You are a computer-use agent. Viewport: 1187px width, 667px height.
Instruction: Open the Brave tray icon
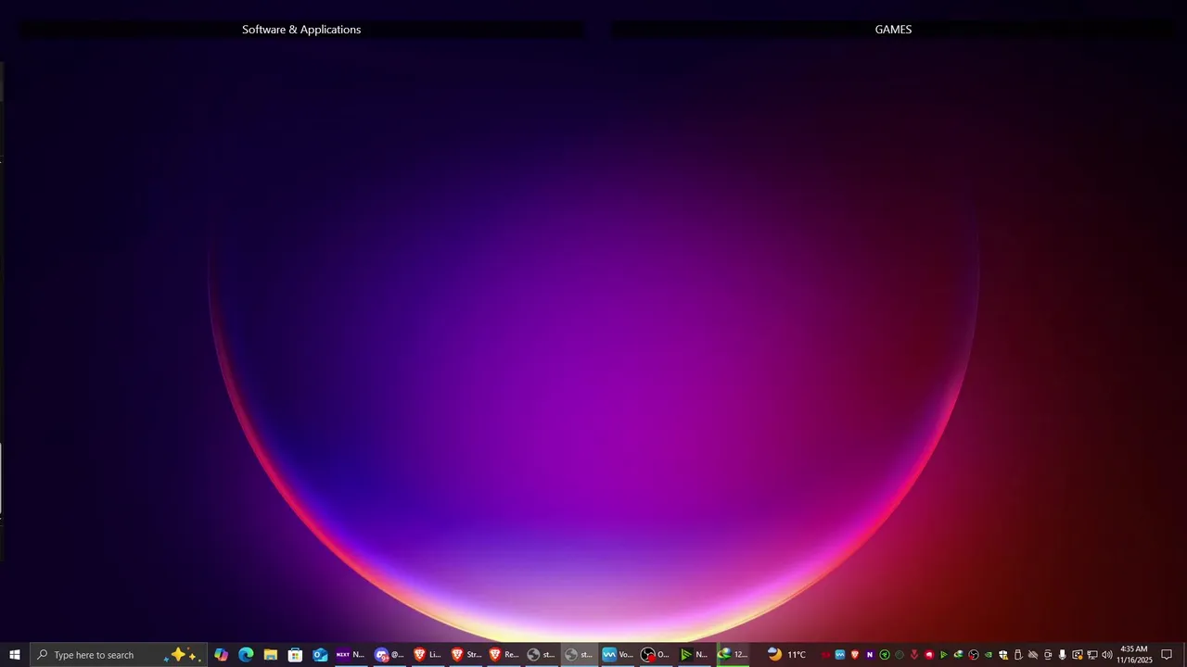(855, 655)
